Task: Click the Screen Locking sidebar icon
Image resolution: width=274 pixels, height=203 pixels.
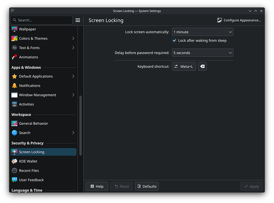Action: click(x=14, y=152)
